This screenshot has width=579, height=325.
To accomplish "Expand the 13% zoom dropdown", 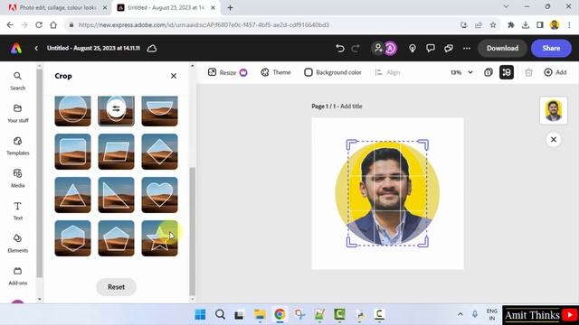I will tap(461, 72).
